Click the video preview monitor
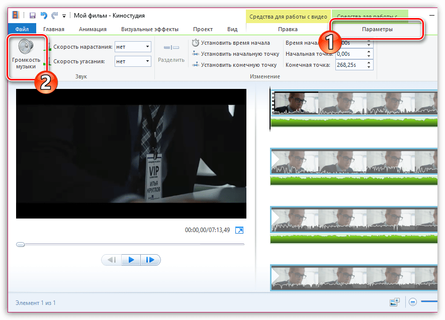The height and width of the screenshot is (320, 445). pos(131,154)
